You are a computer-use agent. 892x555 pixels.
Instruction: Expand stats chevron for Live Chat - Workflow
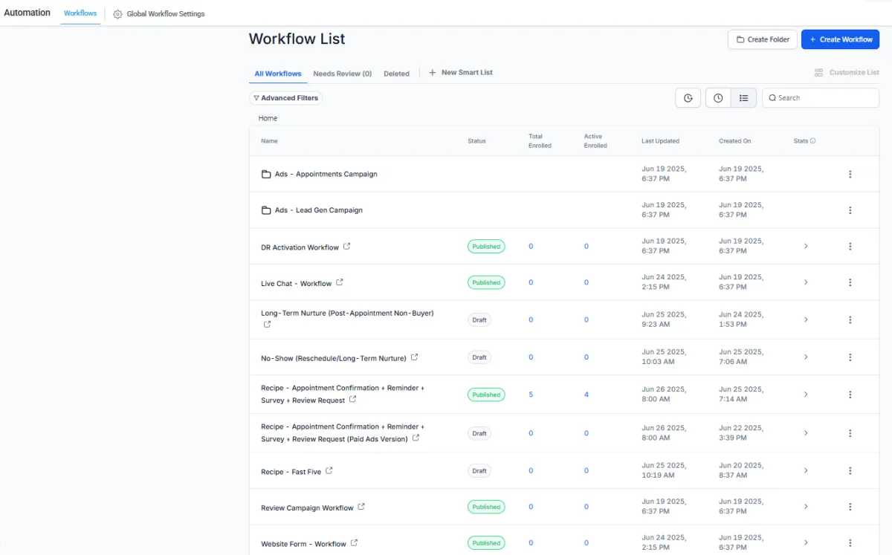click(806, 282)
